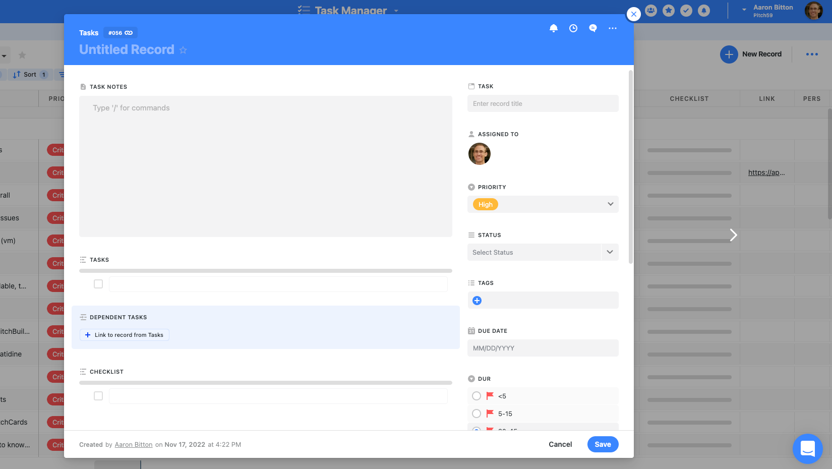Open the Intercom chat launcher

click(807, 448)
